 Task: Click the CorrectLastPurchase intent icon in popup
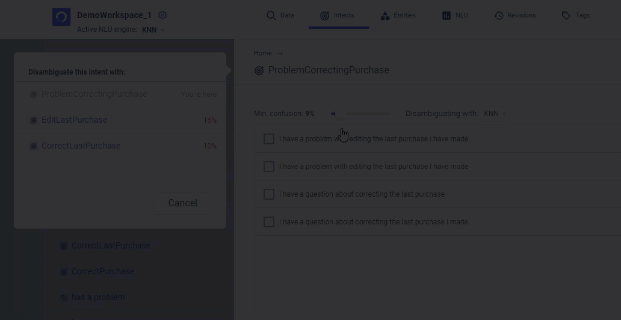[x=34, y=146]
